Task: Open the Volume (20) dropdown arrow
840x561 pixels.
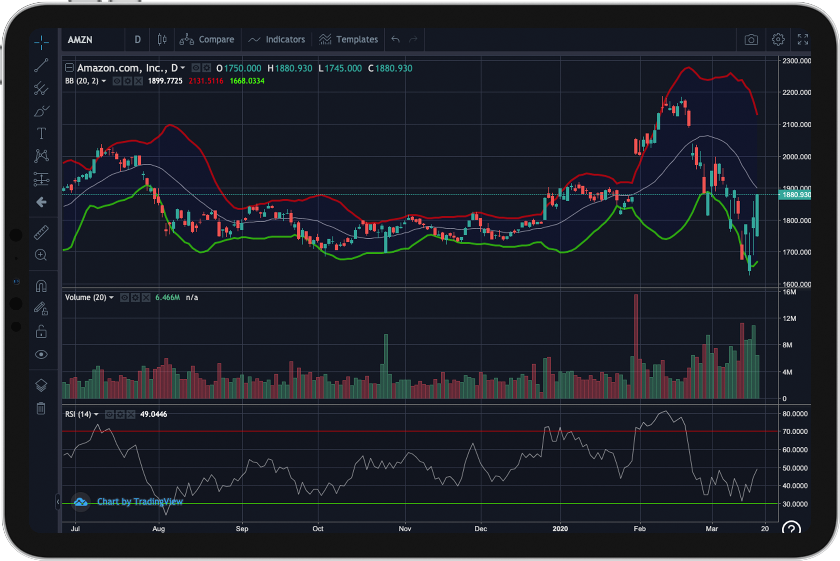Action: coord(111,298)
